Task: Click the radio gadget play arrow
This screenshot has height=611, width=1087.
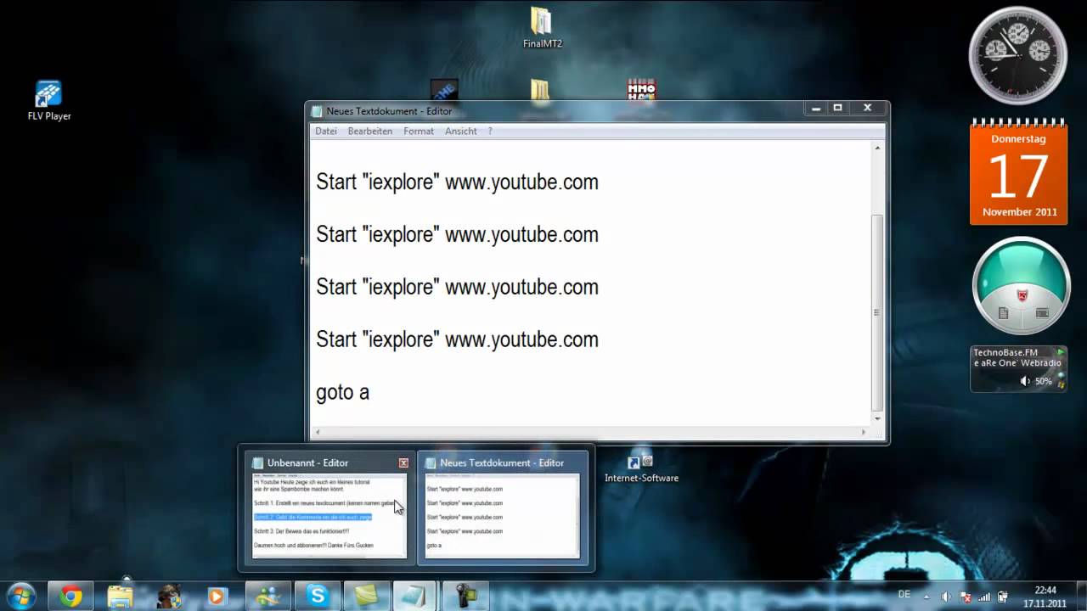Action: (x=1060, y=351)
